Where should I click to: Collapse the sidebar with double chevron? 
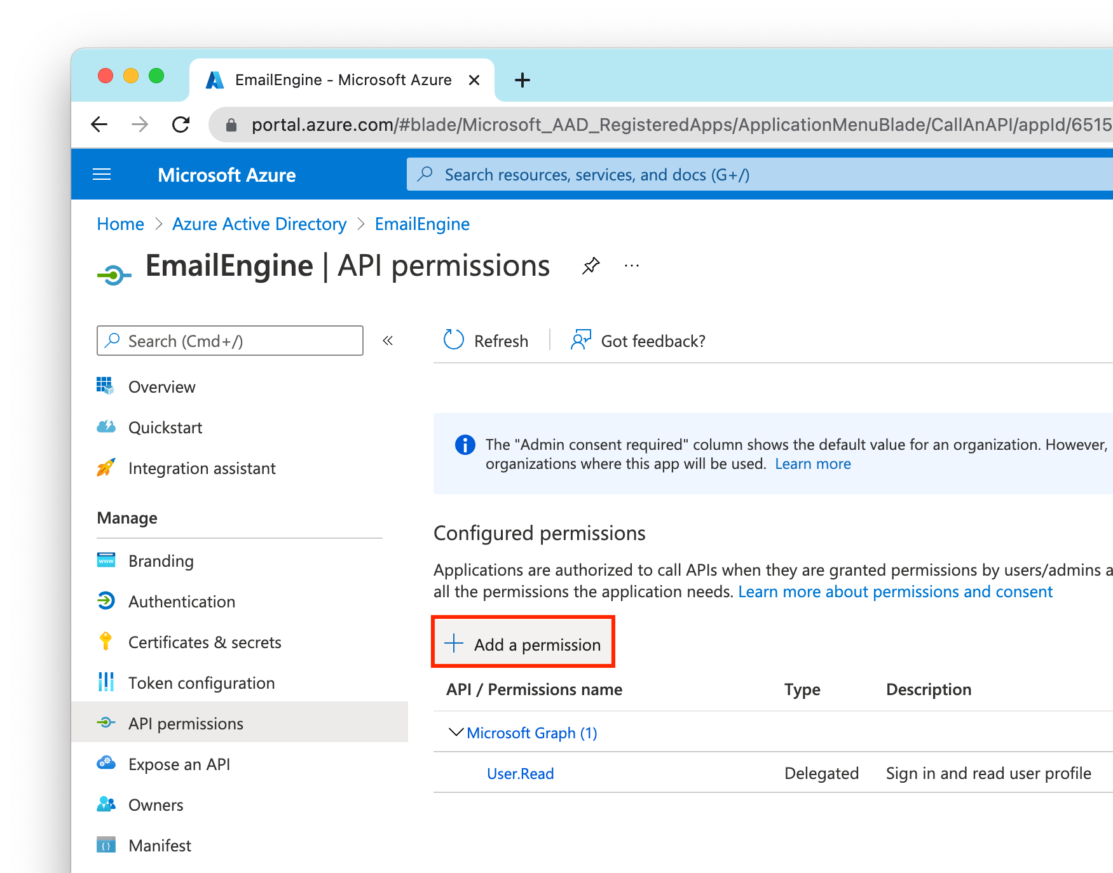[388, 341]
